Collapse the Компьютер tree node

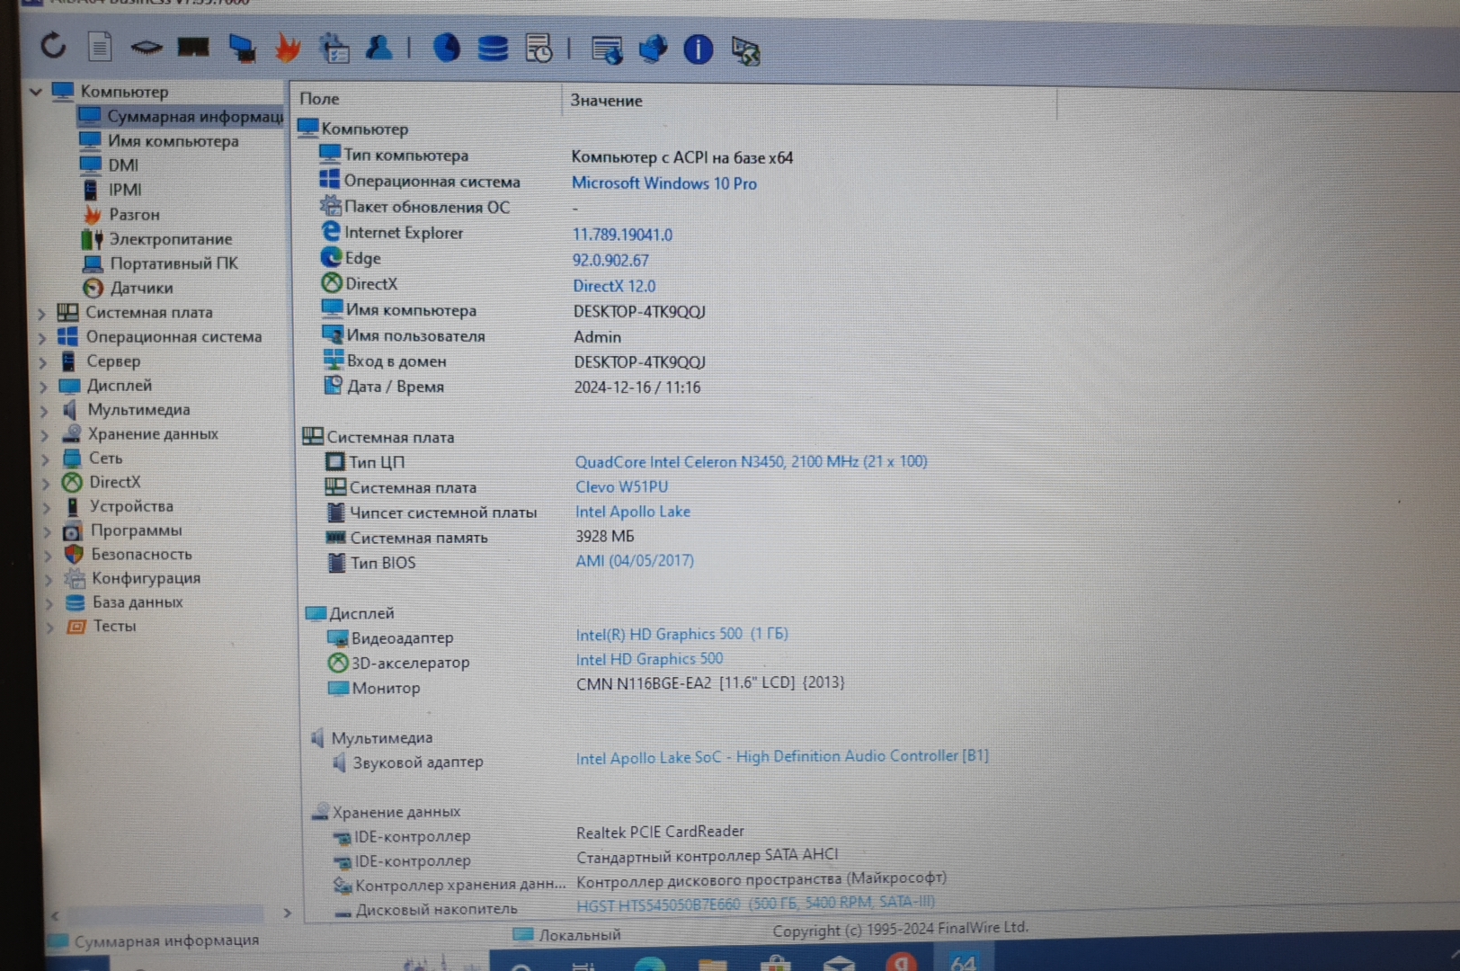(35, 91)
